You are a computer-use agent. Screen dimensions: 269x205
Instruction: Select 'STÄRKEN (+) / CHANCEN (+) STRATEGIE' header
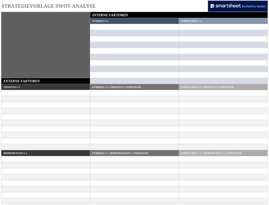(x=134, y=87)
